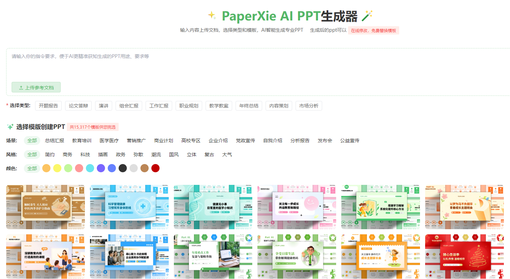Open the pink 关注每一步成长 template
510x279 pixels.
coord(297,207)
